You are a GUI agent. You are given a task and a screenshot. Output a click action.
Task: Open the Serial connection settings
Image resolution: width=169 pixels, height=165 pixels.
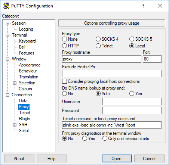click(x=24, y=131)
